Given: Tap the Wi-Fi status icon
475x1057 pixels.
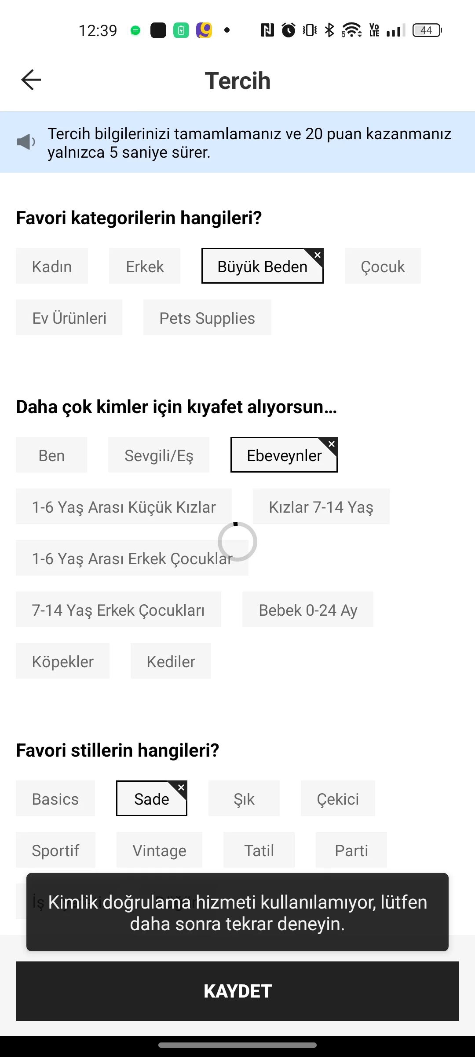Looking at the screenshot, I should click(x=351, y=30).
